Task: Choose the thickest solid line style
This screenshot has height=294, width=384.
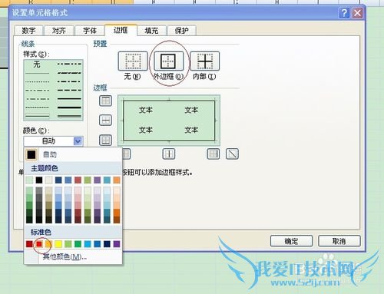Action: point(69,107)
